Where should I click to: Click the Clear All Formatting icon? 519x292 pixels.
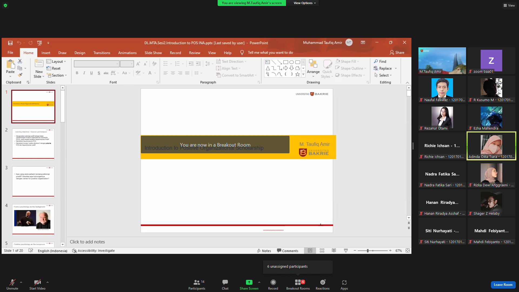(x=154, y=64)
